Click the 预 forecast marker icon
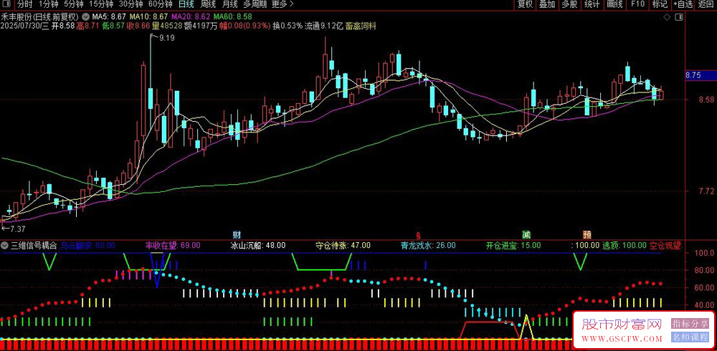Viewport: 717px width, 351px height. coord(587,235)
